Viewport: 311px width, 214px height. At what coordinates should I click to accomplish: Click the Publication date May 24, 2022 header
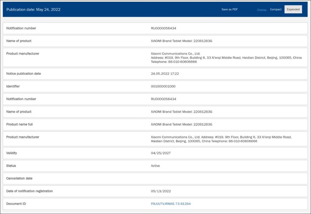tap(33, 9)
